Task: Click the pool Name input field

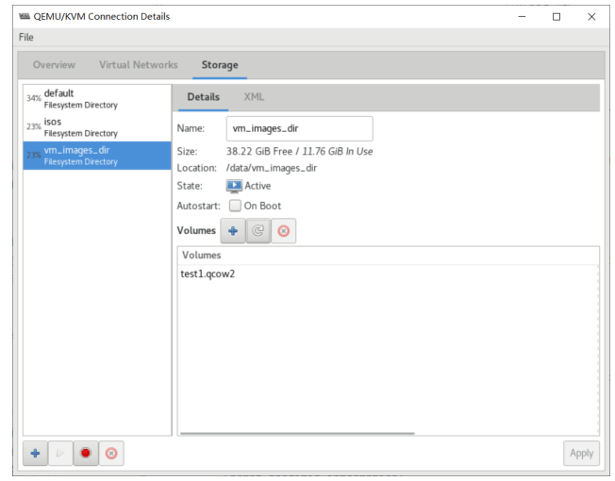Action: coord(300,129)
